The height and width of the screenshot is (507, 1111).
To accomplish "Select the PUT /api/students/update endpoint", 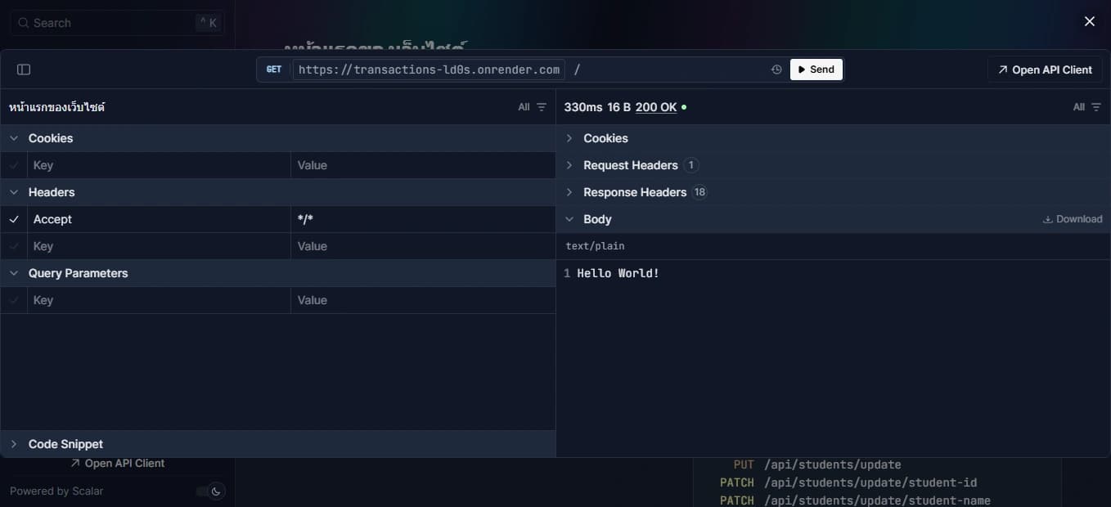I will point(832,464).
